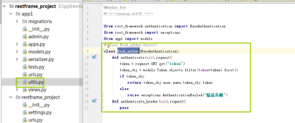
Task: Fold the import block at line 4
Action: (102, 26)
